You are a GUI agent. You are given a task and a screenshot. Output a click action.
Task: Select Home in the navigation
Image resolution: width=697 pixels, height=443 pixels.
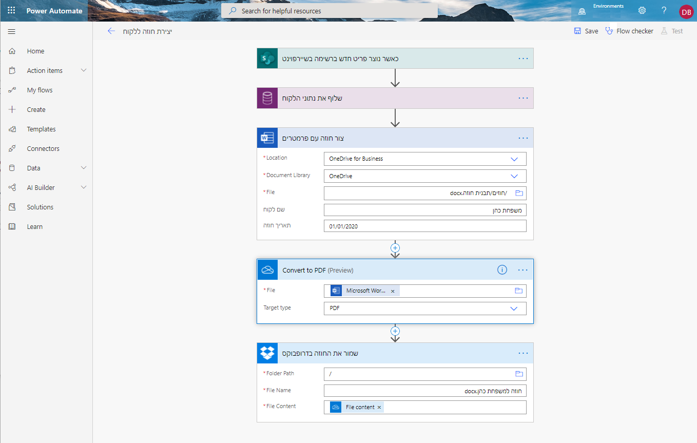click(x=36, y=51)
